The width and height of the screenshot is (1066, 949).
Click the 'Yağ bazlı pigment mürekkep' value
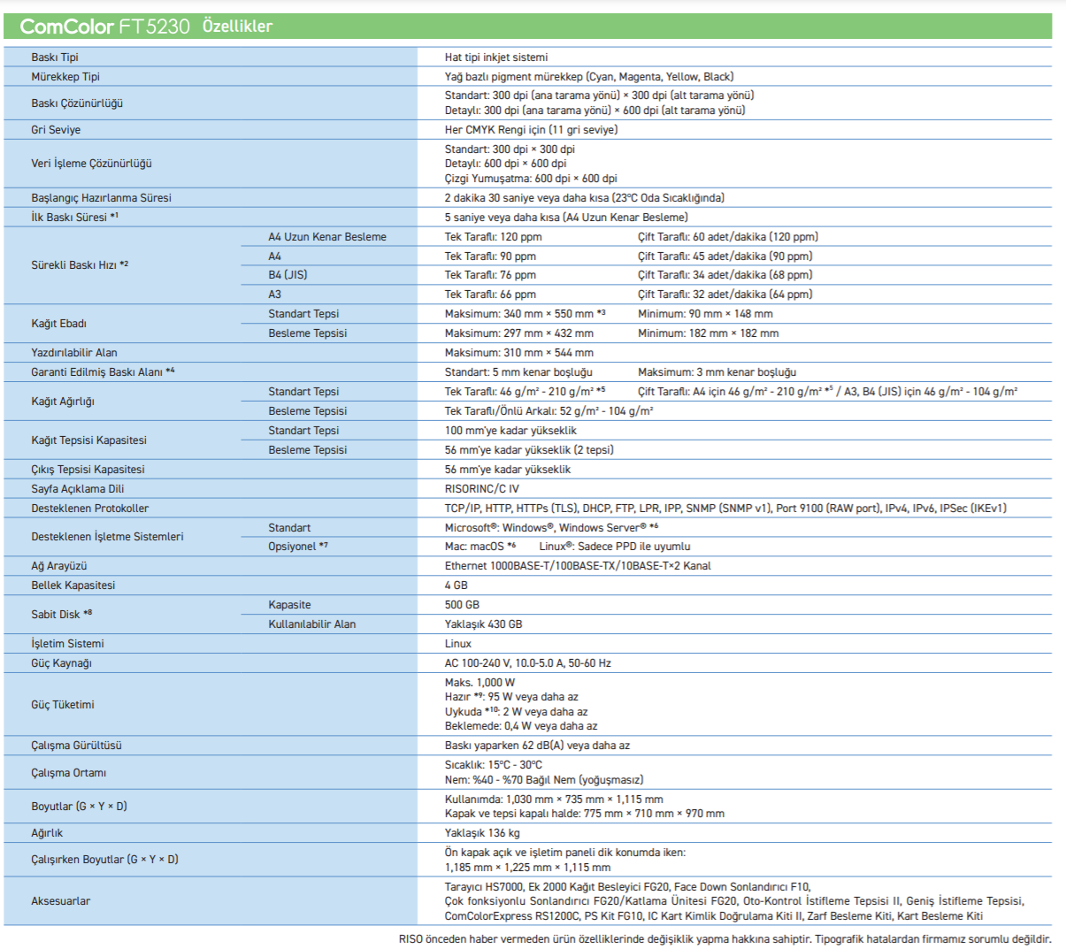coord(589,77)
